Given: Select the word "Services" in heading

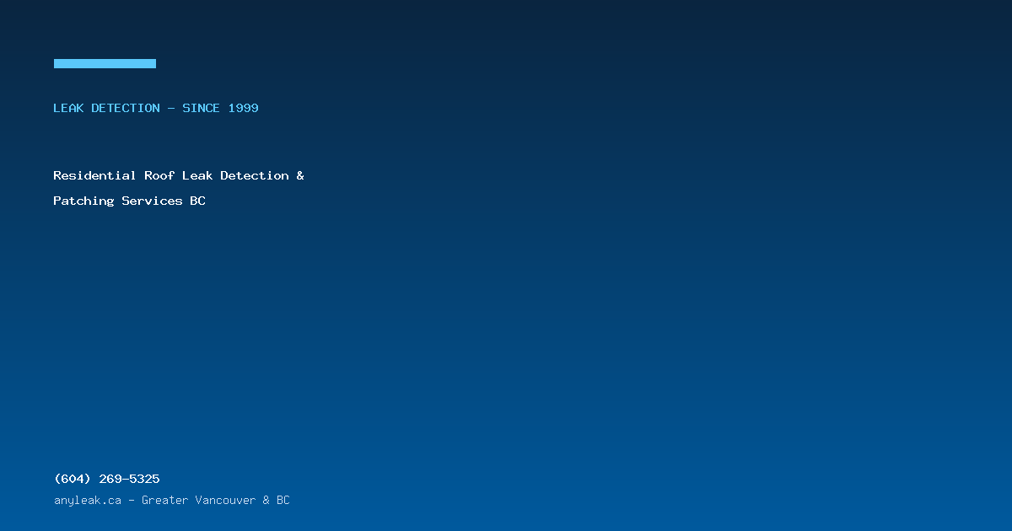Looking at the screenshot, I should point(152,201).
